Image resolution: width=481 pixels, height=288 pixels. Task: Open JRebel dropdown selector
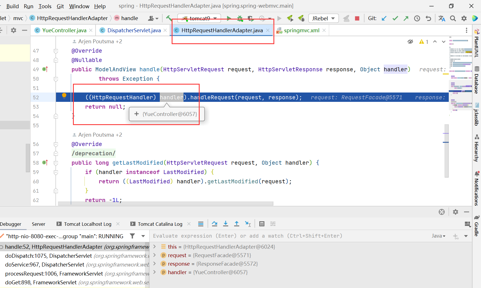[x=323, y=18]
